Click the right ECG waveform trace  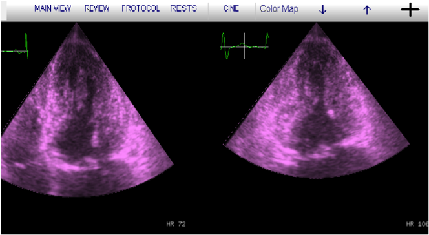[244, 46]
